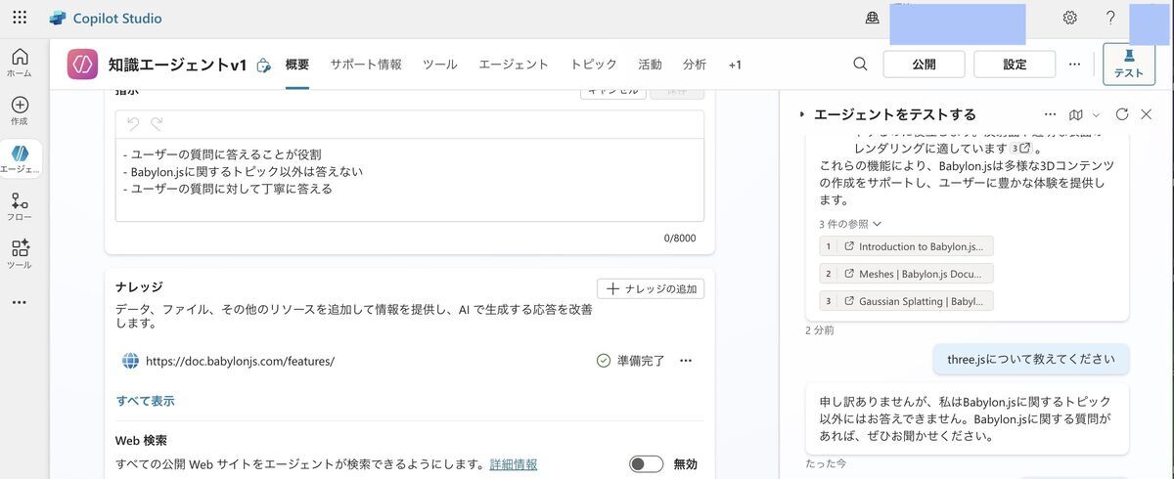Click the 公開 button
The width and height of the screenshot is (1174, 479).
click(924, 65)
